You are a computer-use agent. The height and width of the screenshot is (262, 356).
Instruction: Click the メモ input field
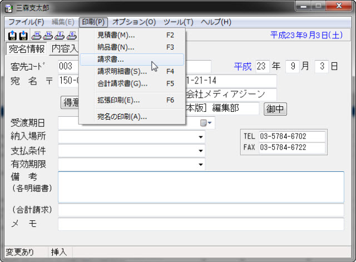pos(200,224)
